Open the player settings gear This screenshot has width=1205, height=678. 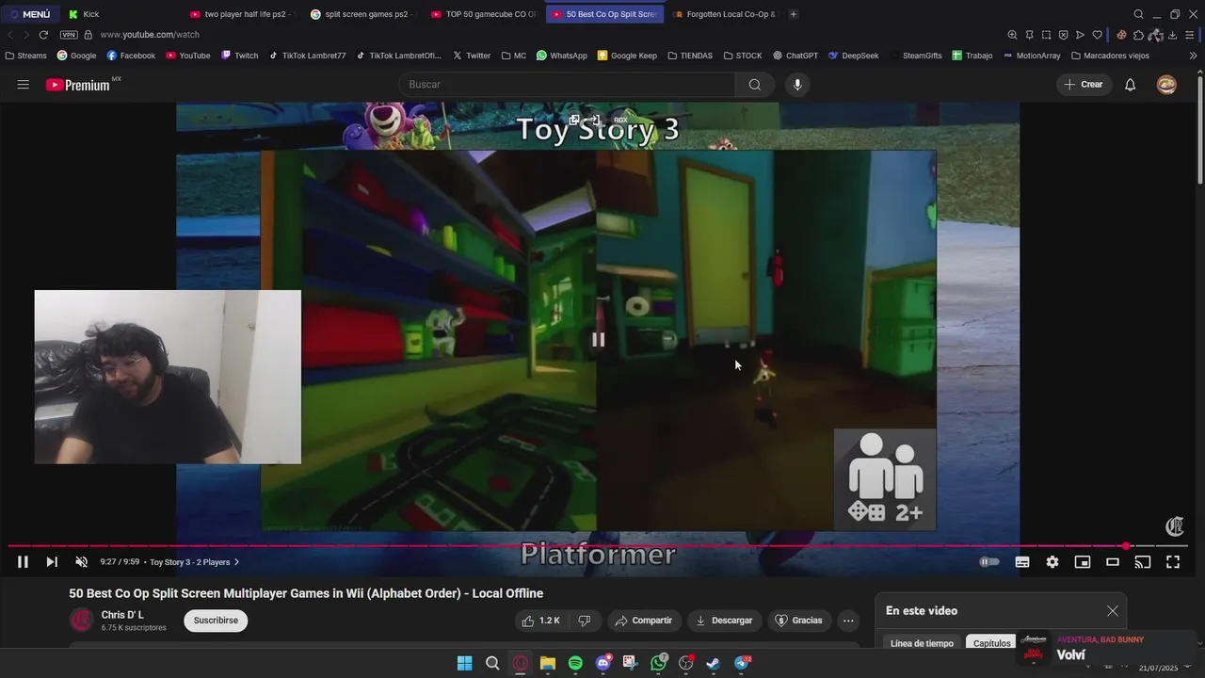pos(1052,562)
